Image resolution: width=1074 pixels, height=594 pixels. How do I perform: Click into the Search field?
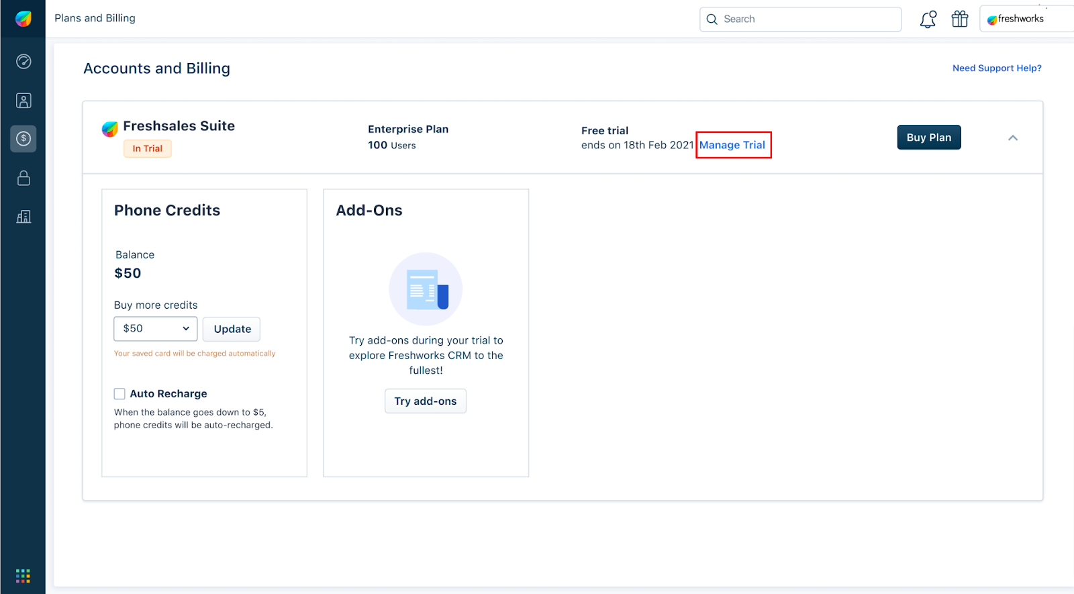tap(800, 19)
